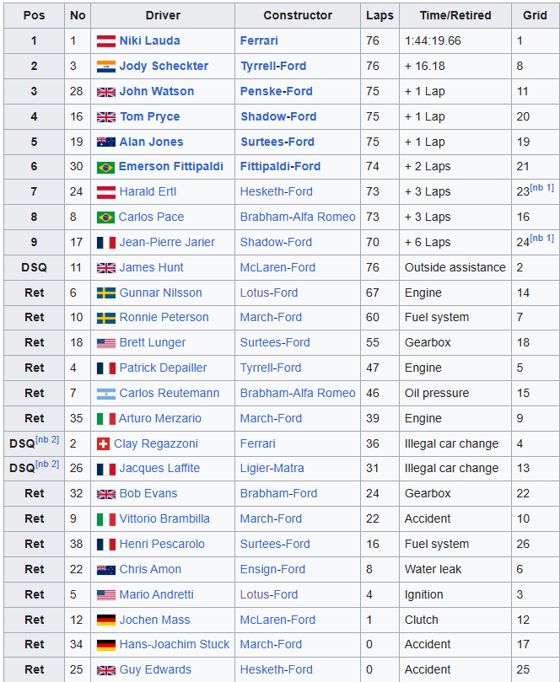Viewport: 560px width, 682px height.
Task: Click Ensign-Ford constructor link
Action: [272, 569]
